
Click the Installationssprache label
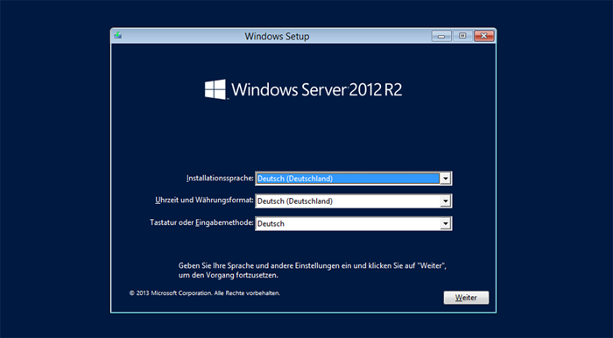pyautogui.click(x=220, y=178)
